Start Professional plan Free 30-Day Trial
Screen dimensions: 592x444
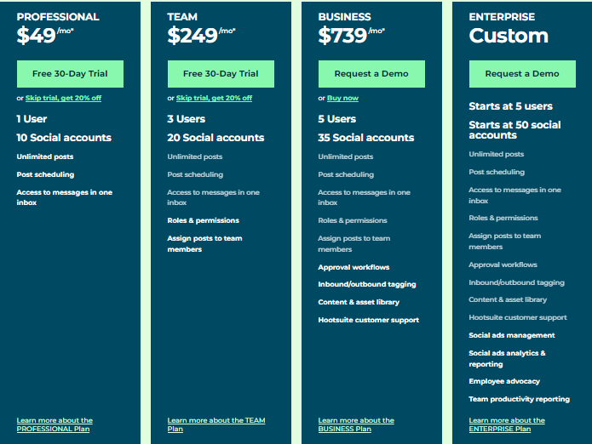(x=70, y=74)
